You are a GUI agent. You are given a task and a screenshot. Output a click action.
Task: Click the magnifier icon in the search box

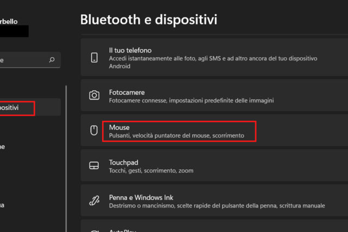point(52,60)
